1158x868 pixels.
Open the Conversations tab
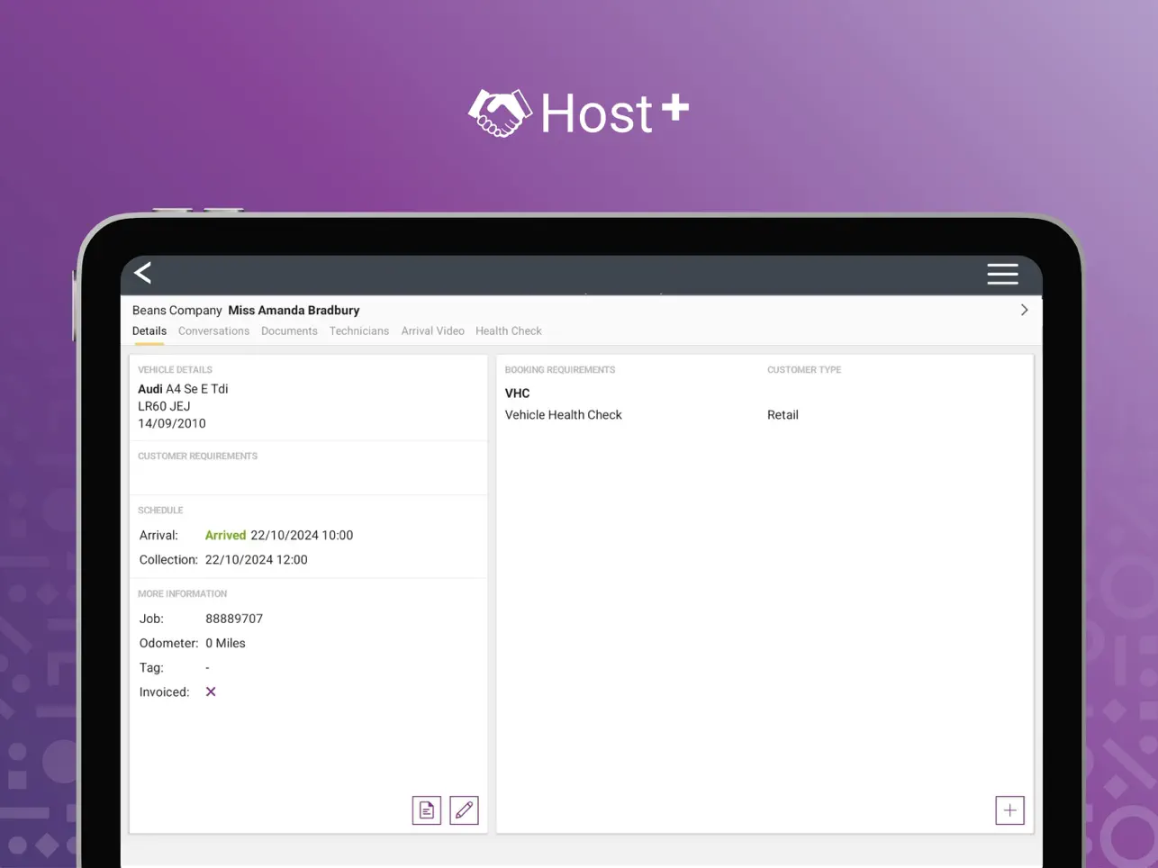(213, 331)
